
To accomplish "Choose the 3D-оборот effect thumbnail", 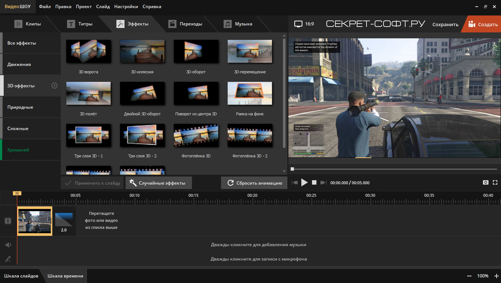I will click(x=196, y=52).
